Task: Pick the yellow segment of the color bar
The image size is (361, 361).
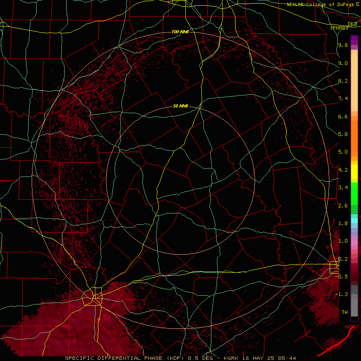Action: (354, 172)
